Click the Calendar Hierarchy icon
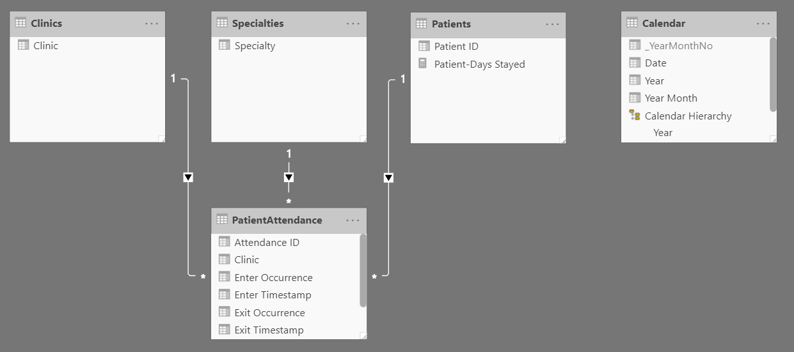Viewport: 794px width, 352px height. [x=635, y=116]
